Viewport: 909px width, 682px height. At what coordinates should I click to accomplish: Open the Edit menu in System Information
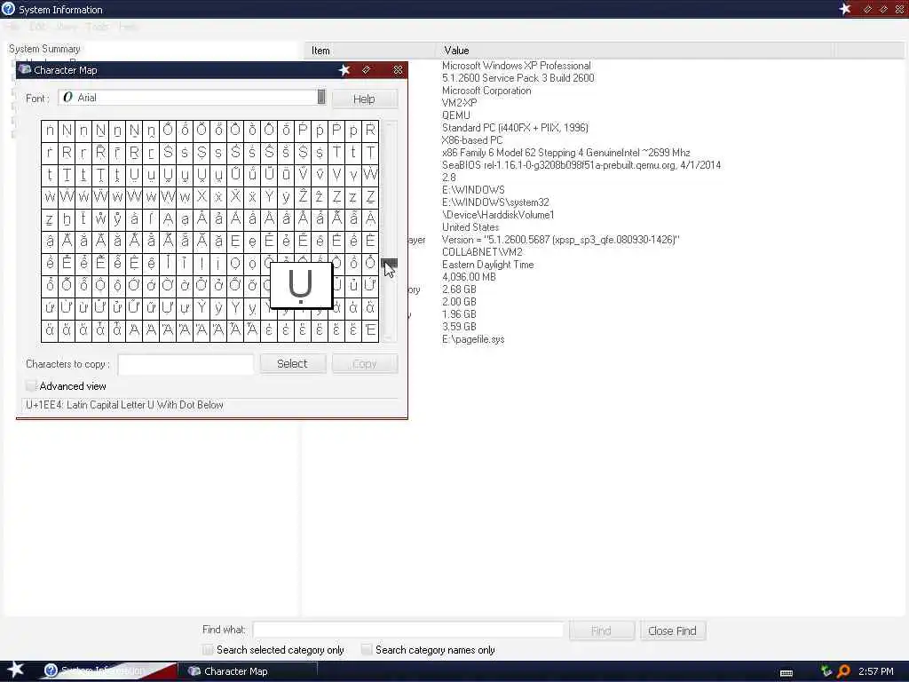[37, 27]
